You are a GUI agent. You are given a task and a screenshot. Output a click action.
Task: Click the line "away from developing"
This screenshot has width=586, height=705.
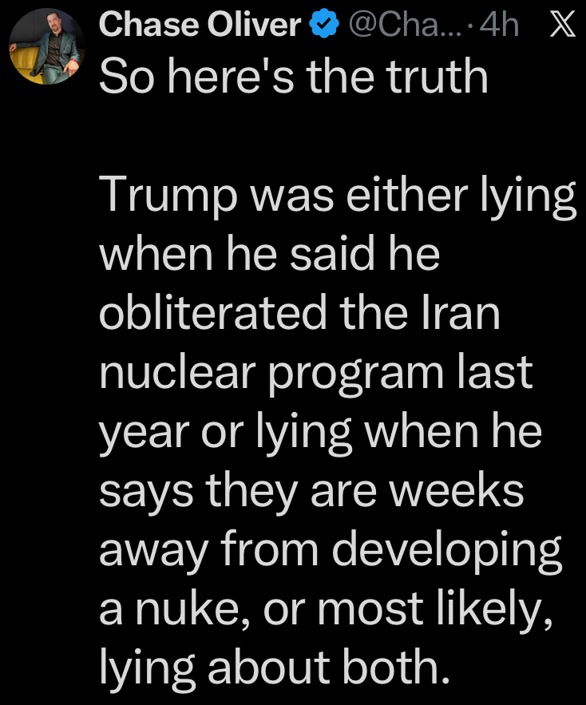(x=330, y=550)
